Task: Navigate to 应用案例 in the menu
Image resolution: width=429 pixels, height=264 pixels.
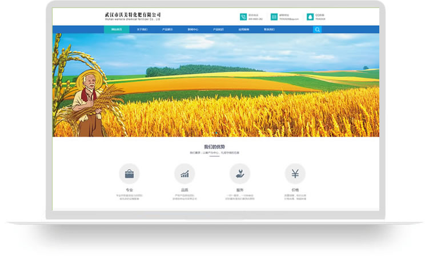Action: (x=243, y=29)
